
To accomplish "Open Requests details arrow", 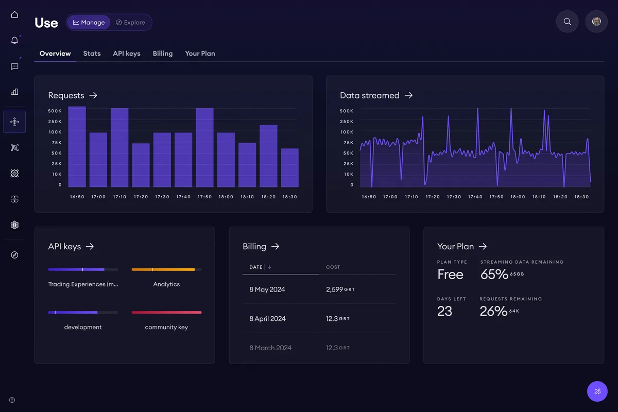I will [93, 95].
